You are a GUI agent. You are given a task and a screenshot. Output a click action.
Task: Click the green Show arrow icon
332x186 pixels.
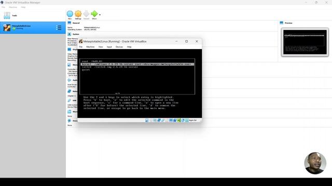click(94, 14)
